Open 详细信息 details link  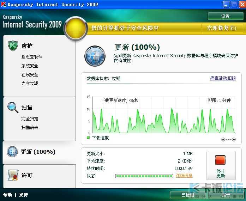pos(184,176)
